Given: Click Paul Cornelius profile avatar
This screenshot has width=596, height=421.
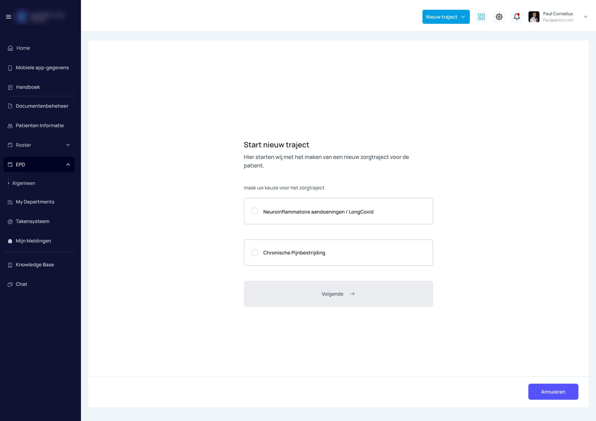Looking at the screenshot, I should (x=534, y=17).
